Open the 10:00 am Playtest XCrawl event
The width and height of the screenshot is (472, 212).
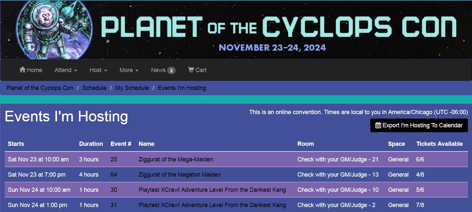pos(212,190)
